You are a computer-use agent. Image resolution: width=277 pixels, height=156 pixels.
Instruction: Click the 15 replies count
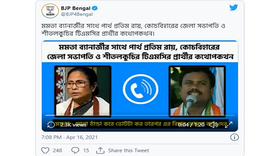86,150
